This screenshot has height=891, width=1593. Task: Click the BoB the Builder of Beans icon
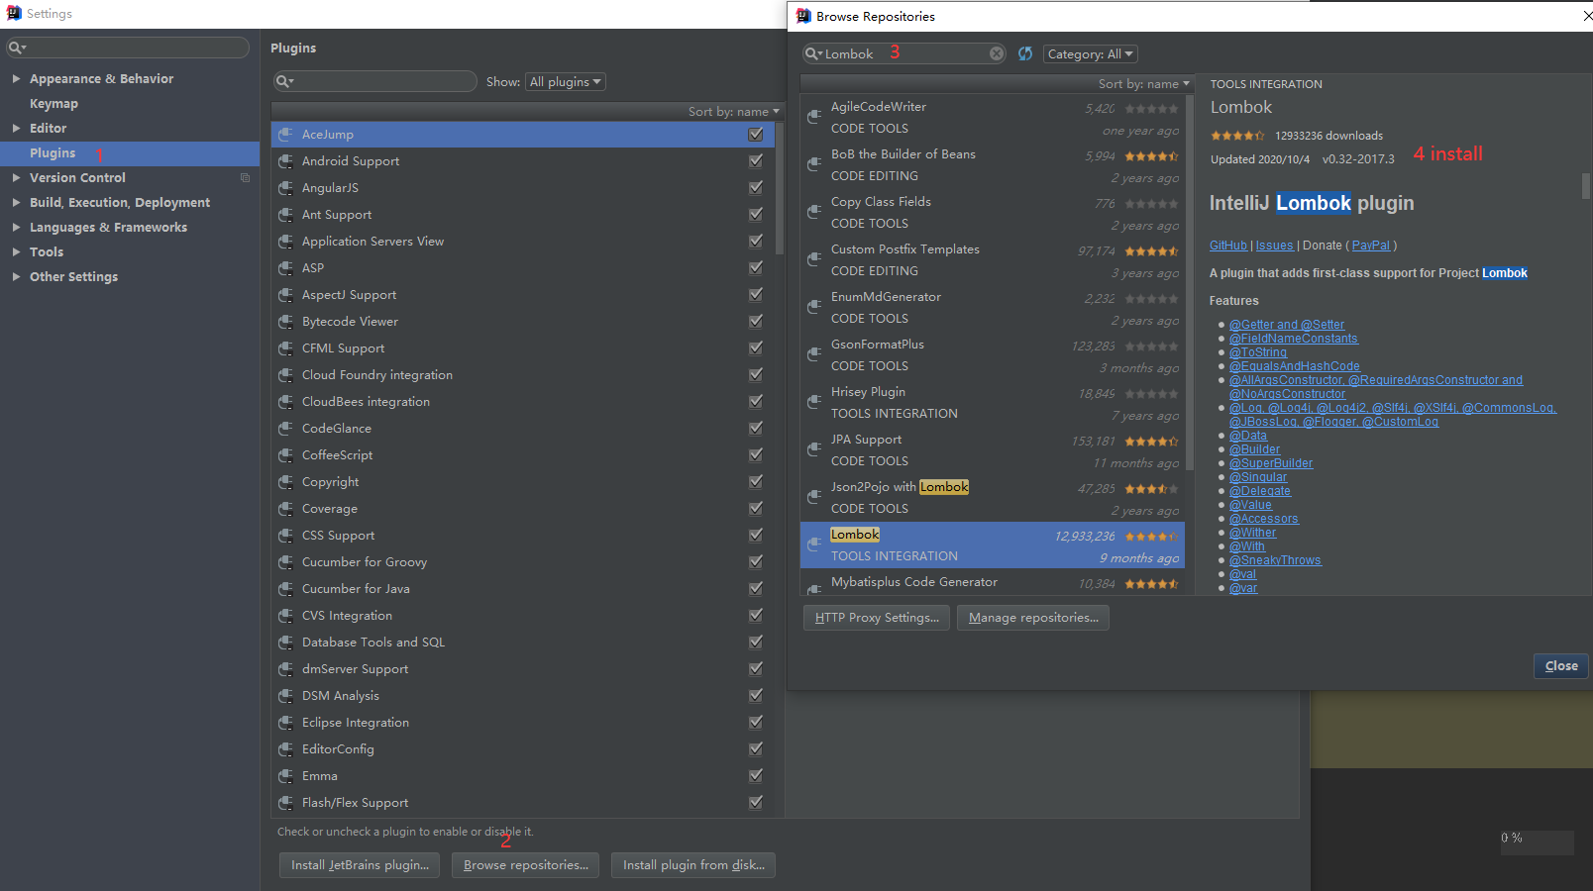814,164
